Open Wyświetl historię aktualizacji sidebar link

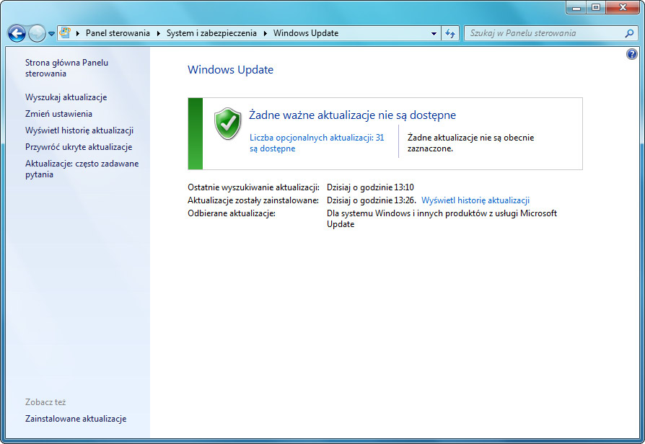[x=79, y=130]
